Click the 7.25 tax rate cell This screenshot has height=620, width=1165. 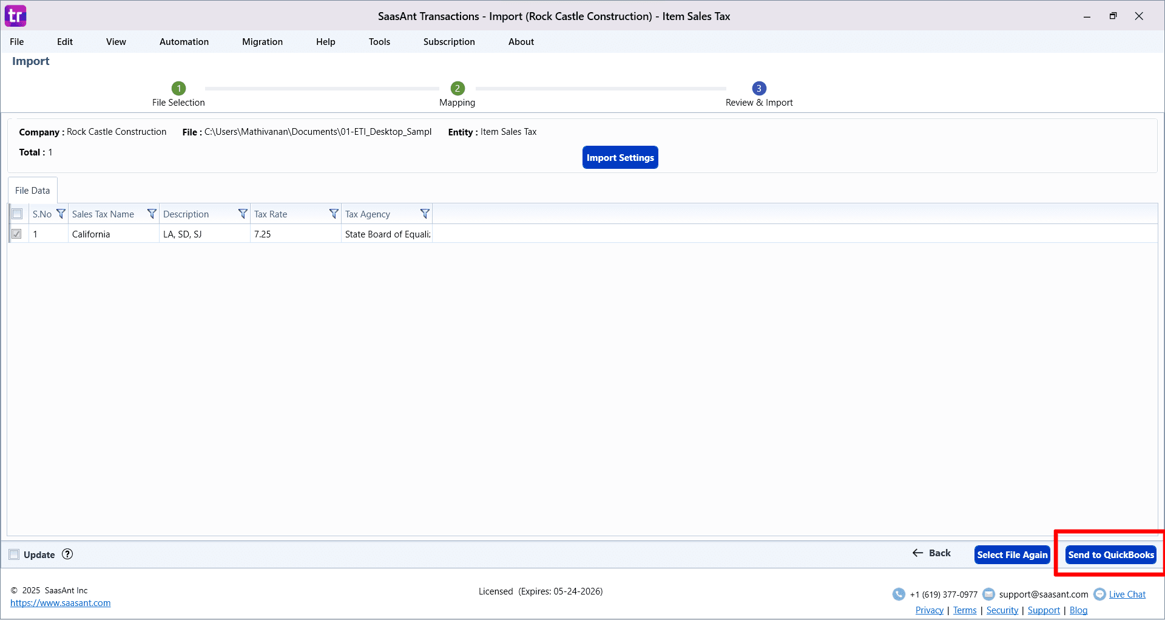[295, 234]
